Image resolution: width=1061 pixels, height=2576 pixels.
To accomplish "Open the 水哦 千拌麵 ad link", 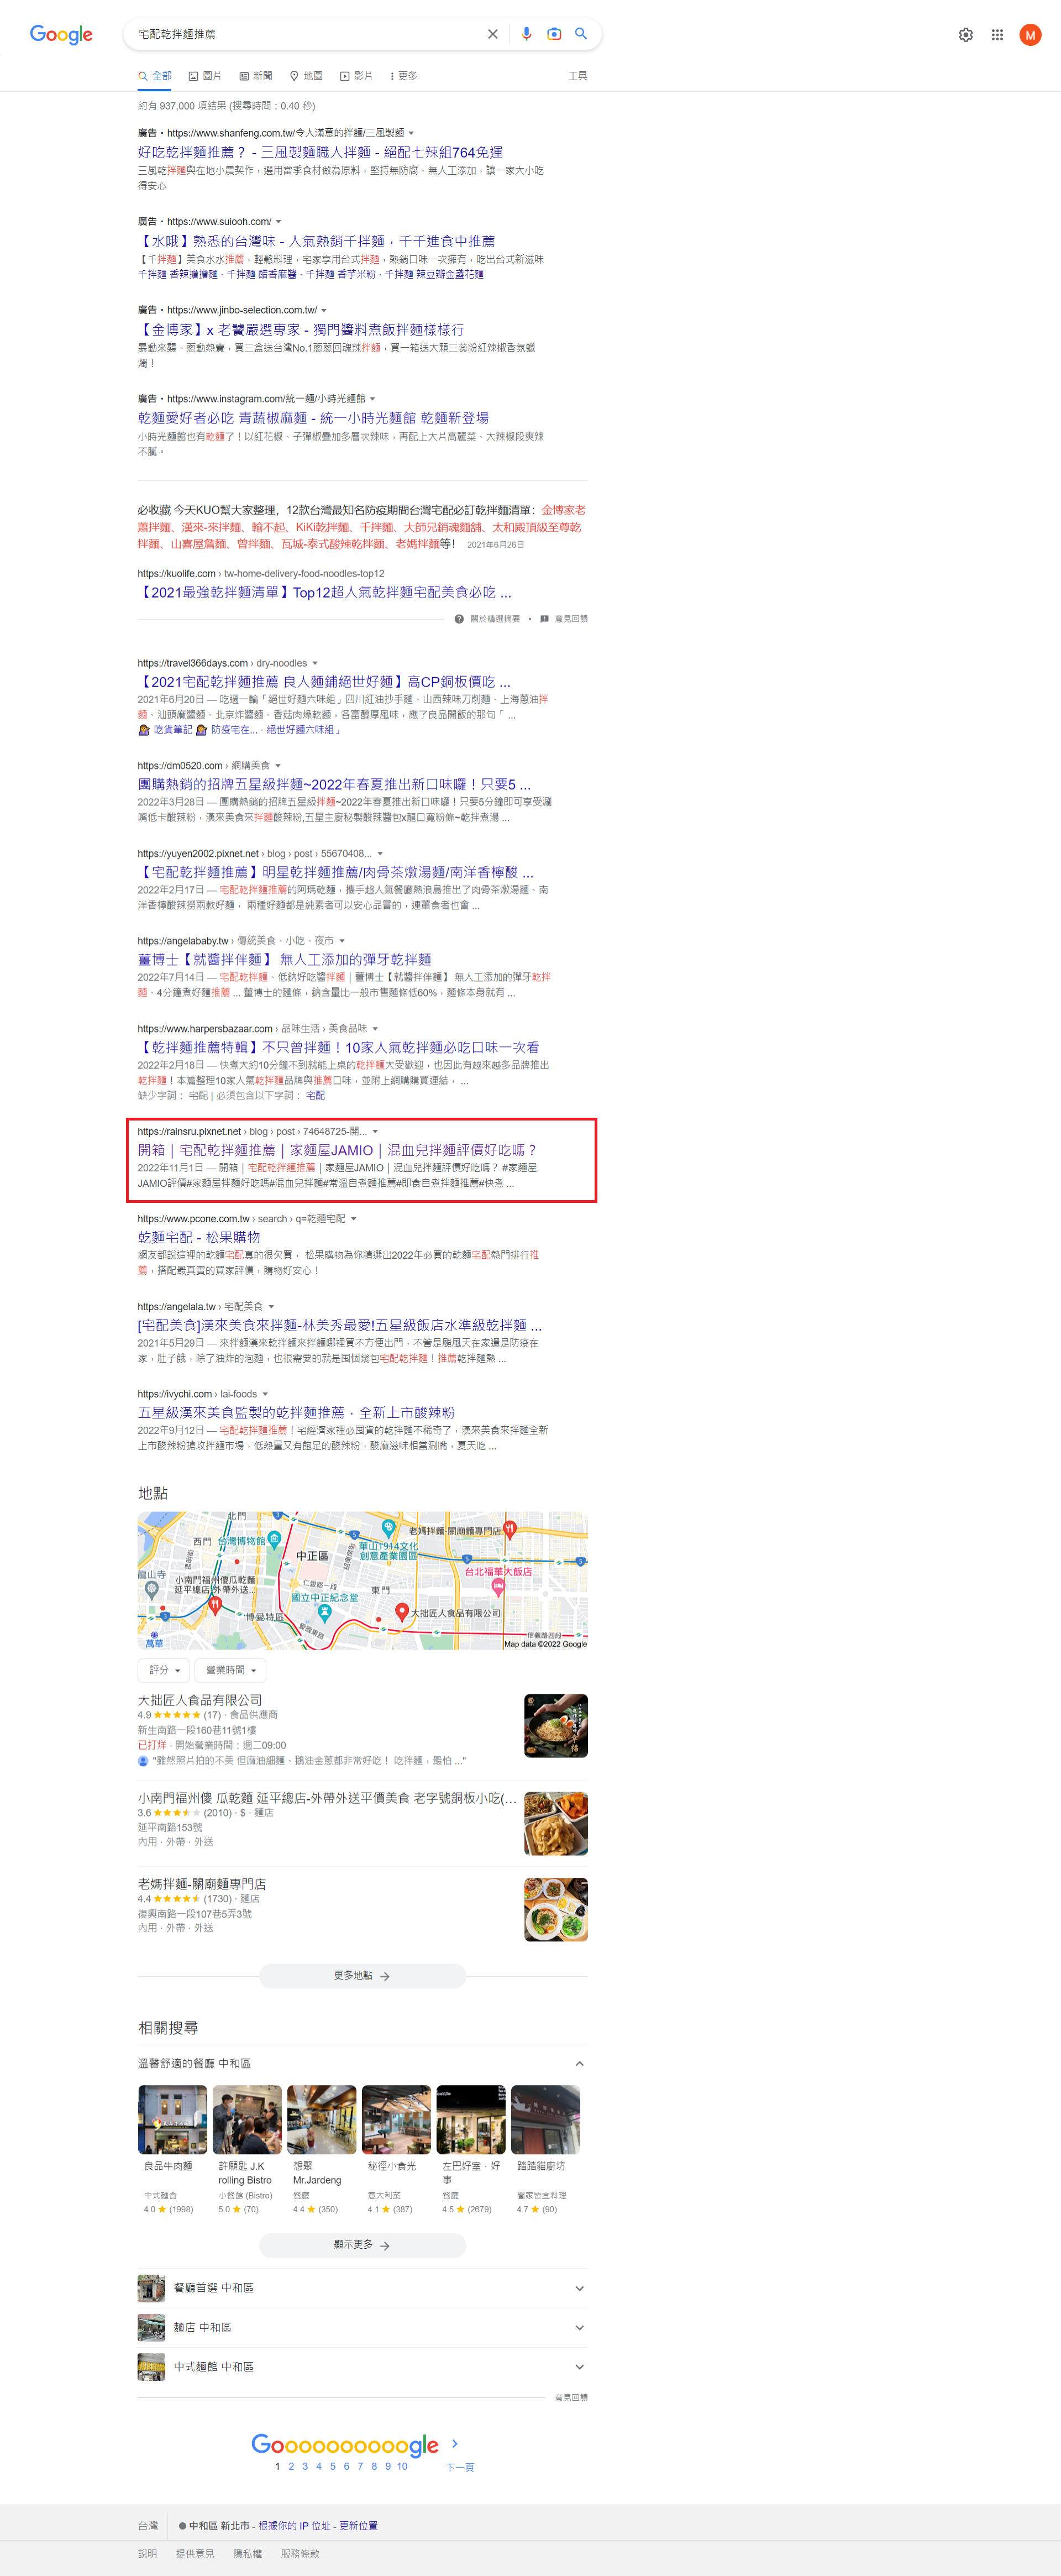I will pyautogui.click(x=316, y=241).
